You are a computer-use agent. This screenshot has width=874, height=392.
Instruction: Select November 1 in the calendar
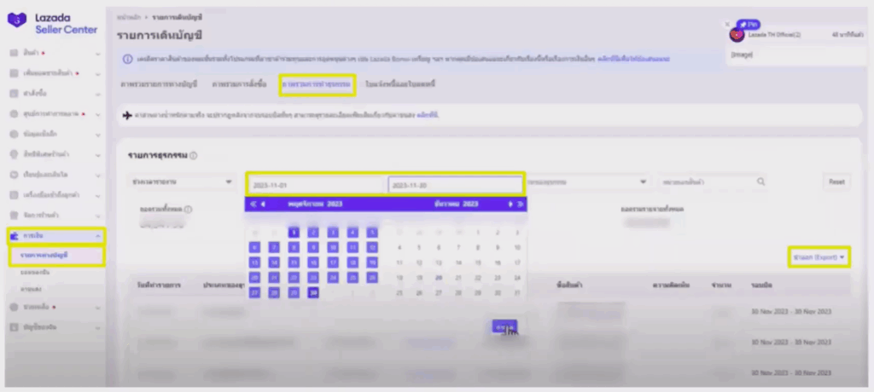tap(294, 232)
